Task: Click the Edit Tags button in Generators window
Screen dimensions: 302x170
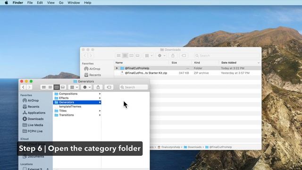Action: point(109,87)
